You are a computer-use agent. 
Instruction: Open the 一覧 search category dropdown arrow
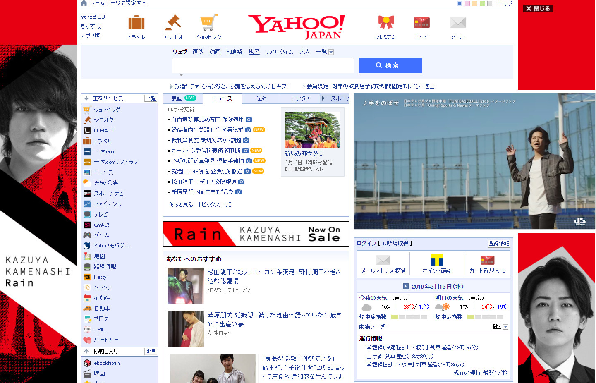click(331, 52)
